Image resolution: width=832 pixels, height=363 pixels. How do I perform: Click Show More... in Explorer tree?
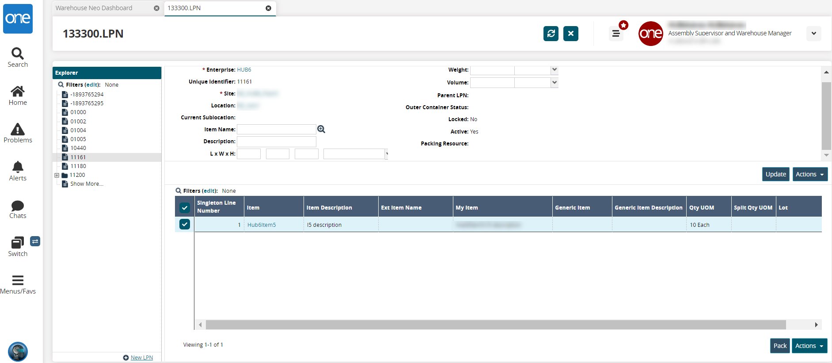pos(87,184)
